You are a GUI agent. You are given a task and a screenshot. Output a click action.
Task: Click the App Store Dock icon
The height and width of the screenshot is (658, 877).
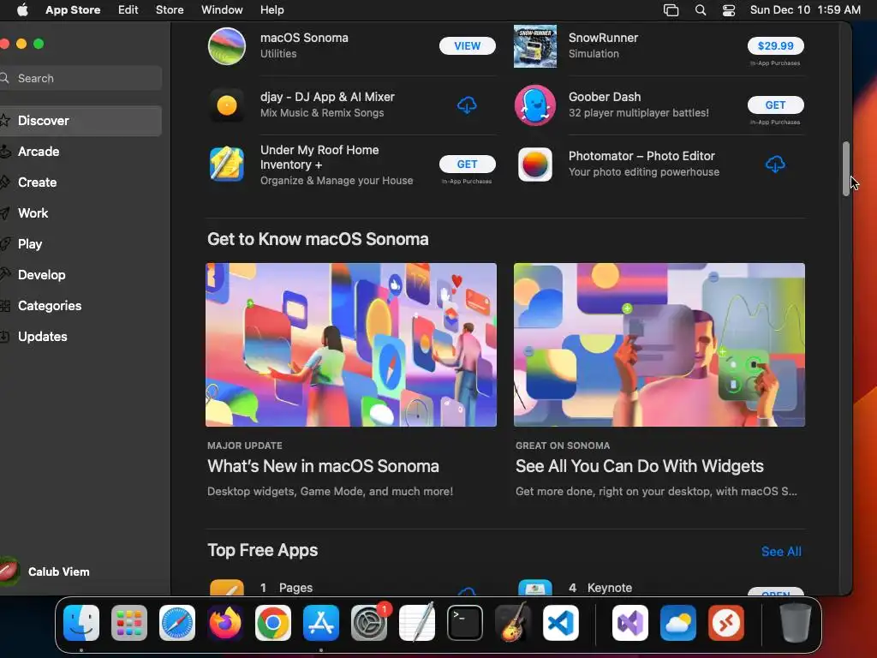pyautogui.click(x=321, y=623)
